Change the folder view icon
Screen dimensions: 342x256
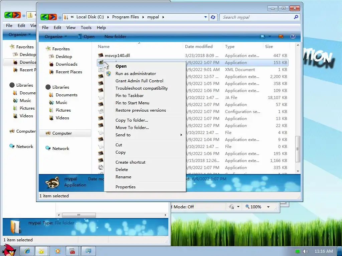[x=263, y=36]
